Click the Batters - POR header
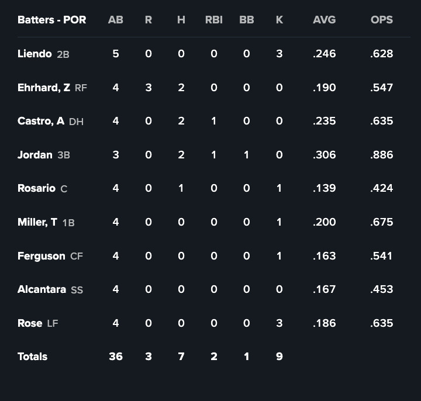421x401 pixels. coord(51,20)
